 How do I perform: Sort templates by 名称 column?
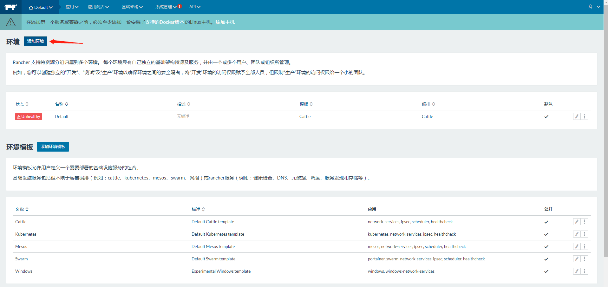(x=22, y=209)
